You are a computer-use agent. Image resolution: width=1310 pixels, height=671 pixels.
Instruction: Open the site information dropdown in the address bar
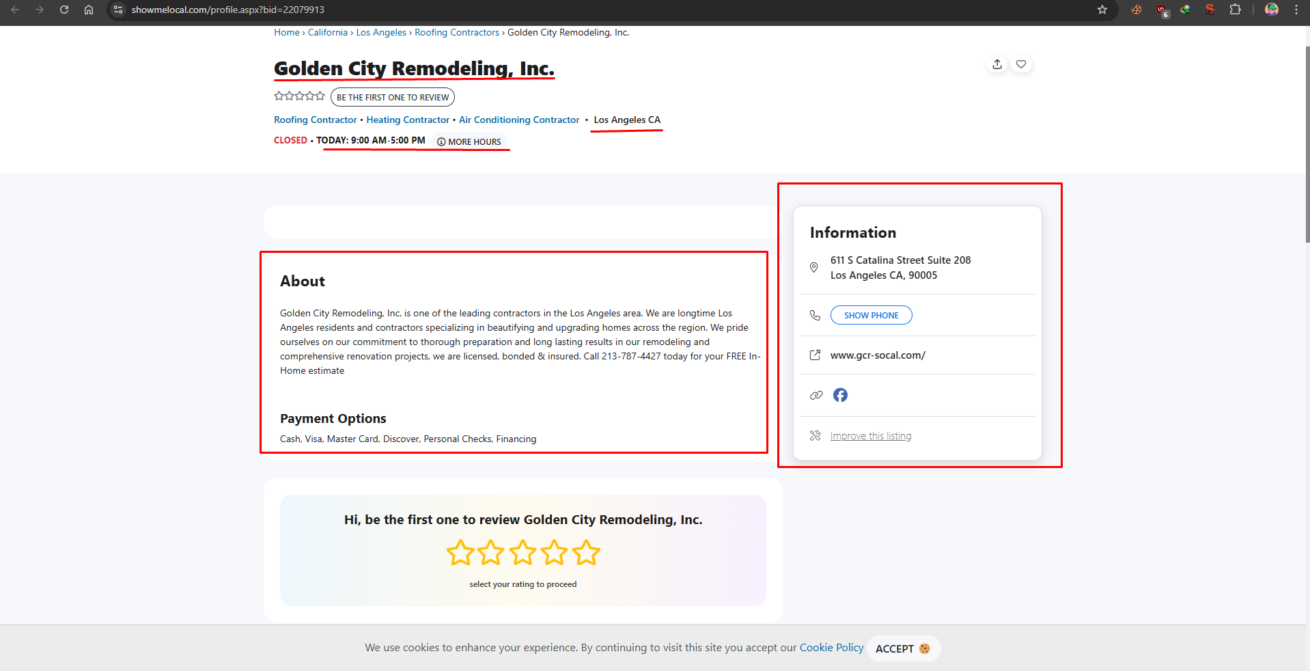(x=117, y=10)
